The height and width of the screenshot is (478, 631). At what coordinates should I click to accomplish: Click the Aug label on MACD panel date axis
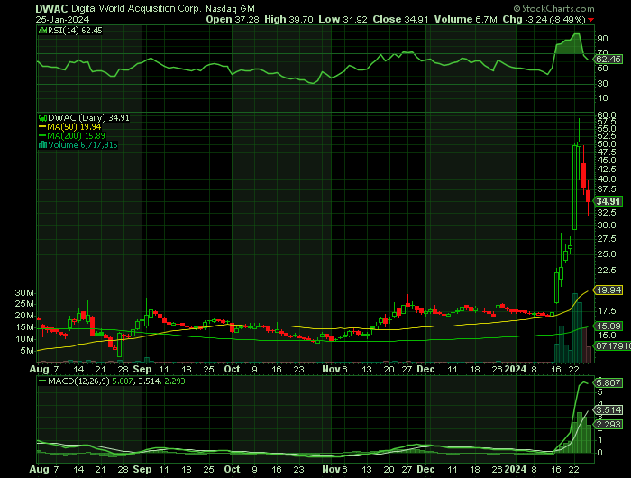[x=39, y=470]
